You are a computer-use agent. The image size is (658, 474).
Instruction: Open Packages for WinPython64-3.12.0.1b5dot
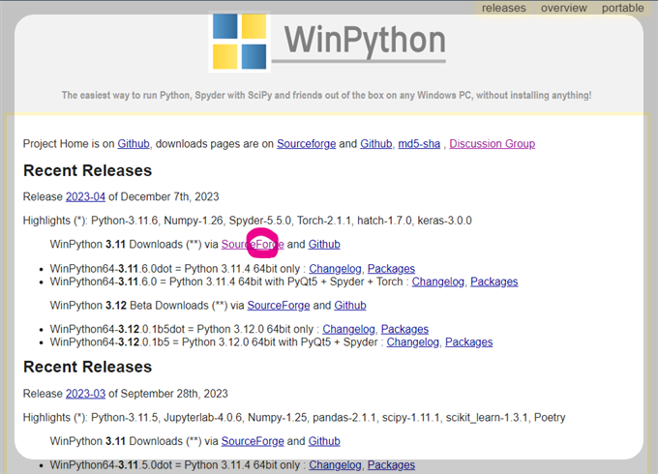[404, 329]
